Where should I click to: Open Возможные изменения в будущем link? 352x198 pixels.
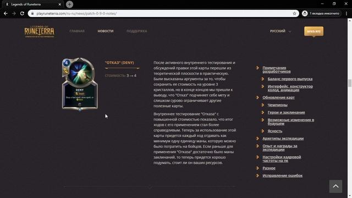pos(291,122)
